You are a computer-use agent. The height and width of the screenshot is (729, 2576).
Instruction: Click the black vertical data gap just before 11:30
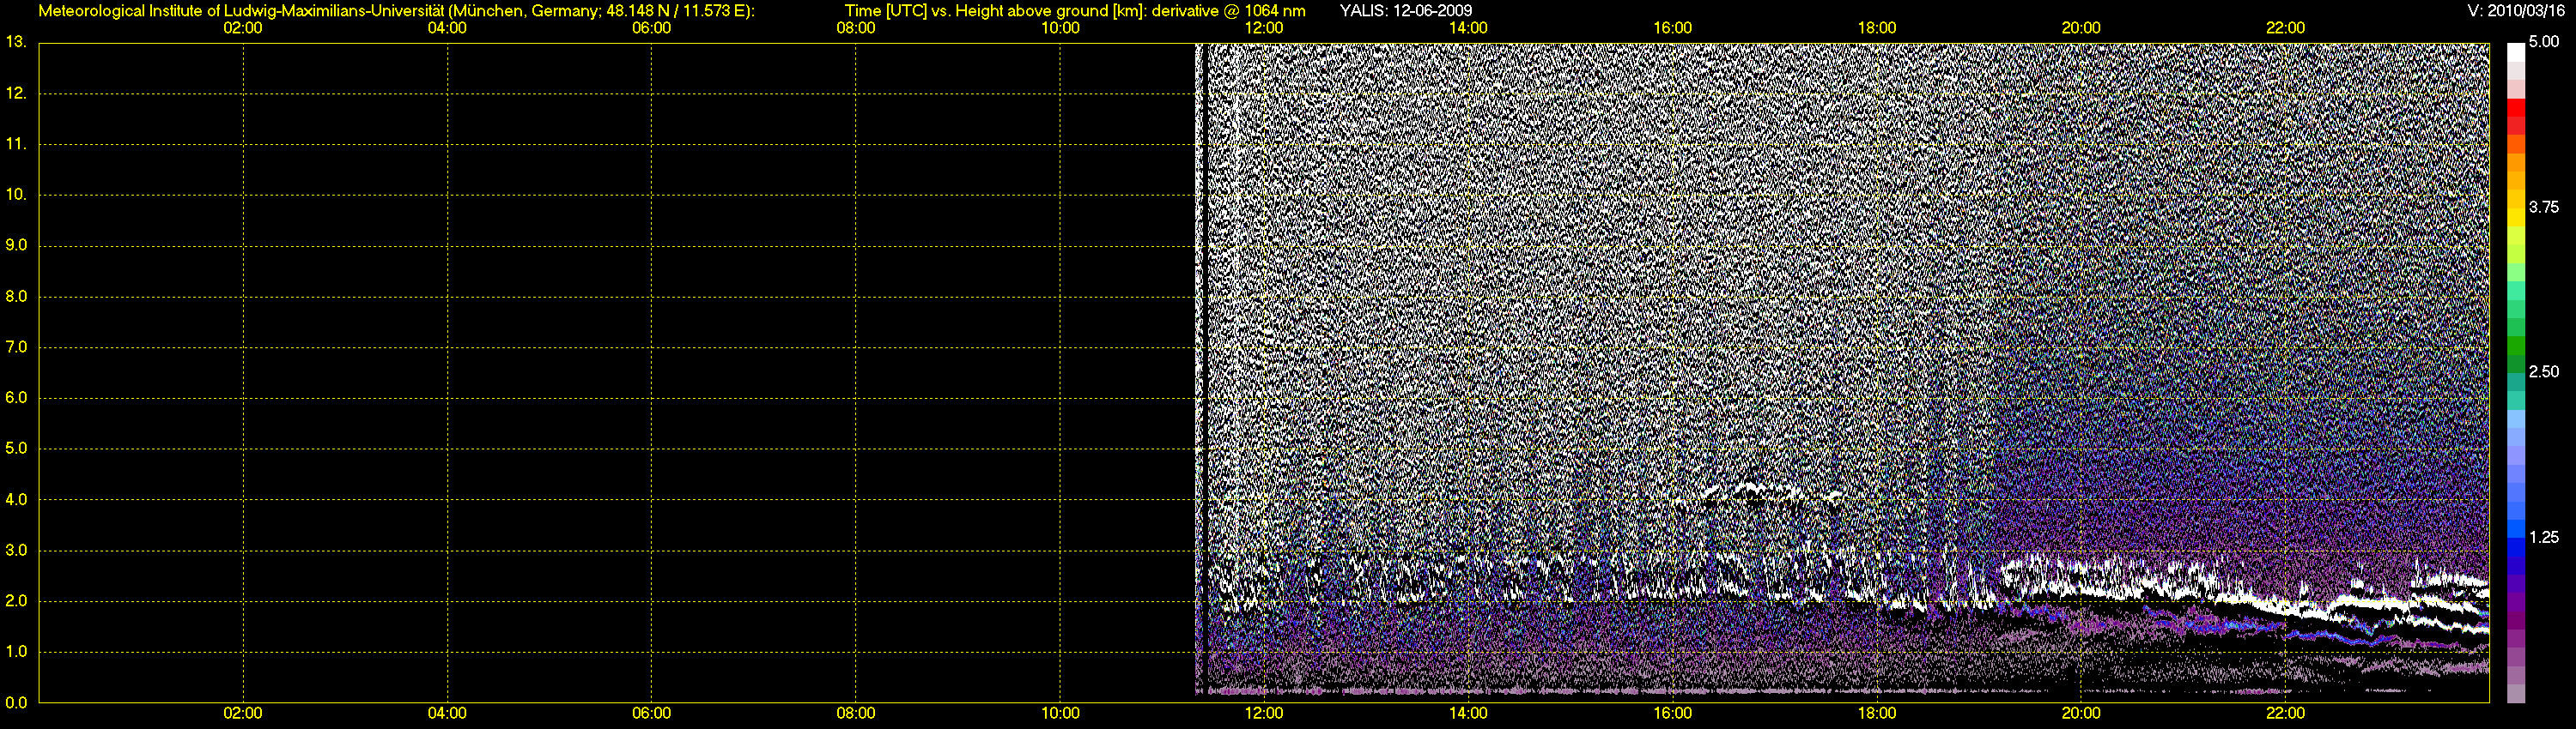1206,370
